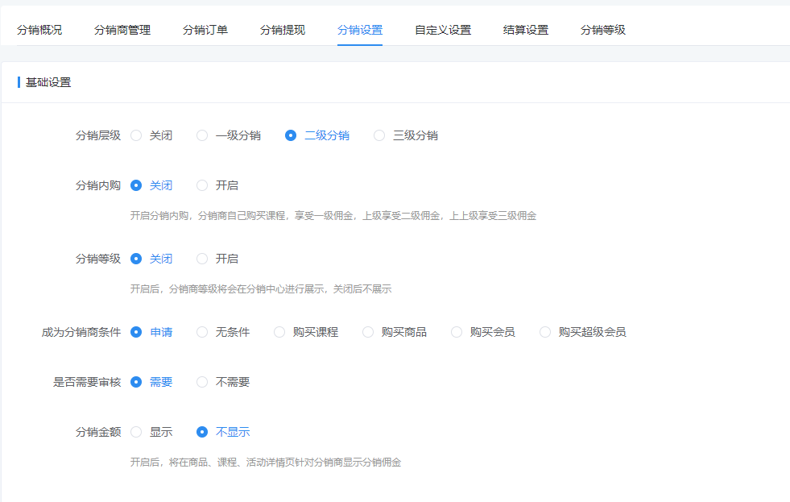This screenshot has height=502, width=790.
Task: Set 分销金额 to 显示
Action: [x=151, y=432]
